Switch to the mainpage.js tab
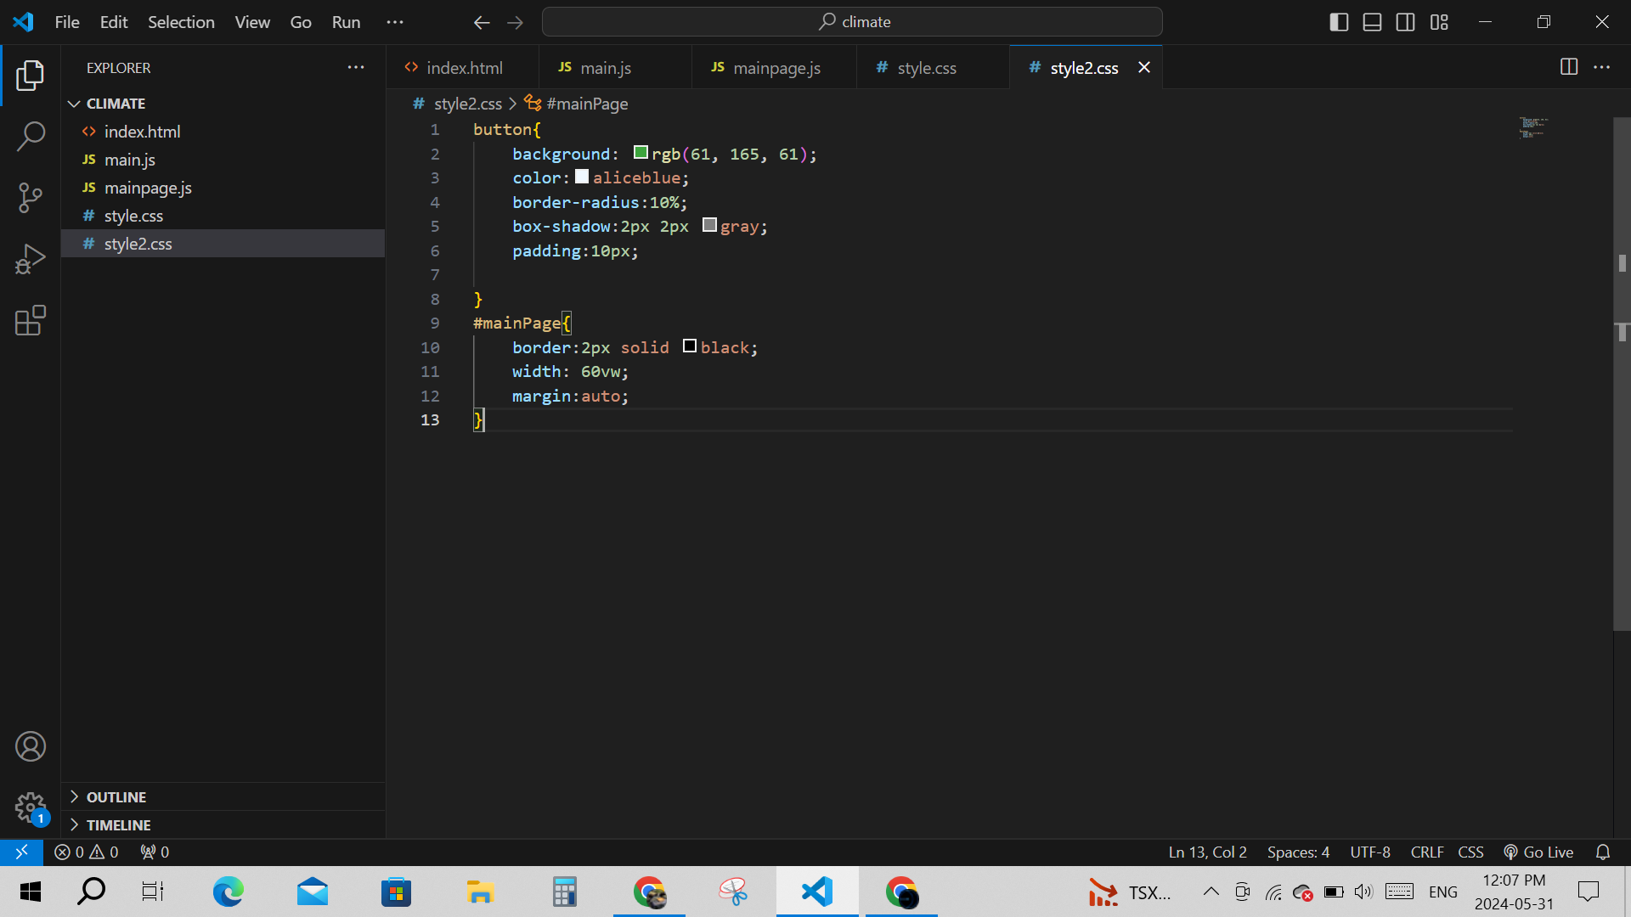 coord(776,68)
